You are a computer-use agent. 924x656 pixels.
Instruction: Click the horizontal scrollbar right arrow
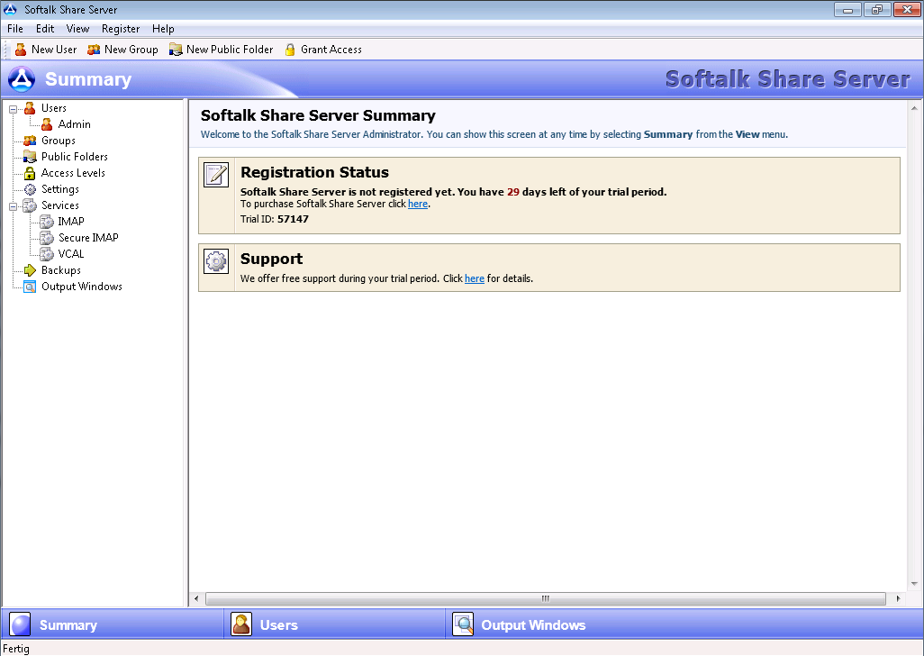(898, 598)
